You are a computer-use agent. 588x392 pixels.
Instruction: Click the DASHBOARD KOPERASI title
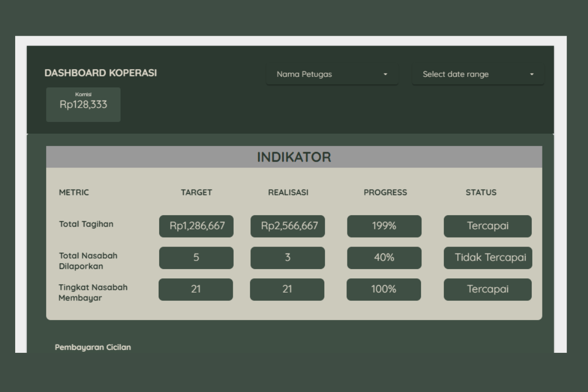[x=100, y=73]
